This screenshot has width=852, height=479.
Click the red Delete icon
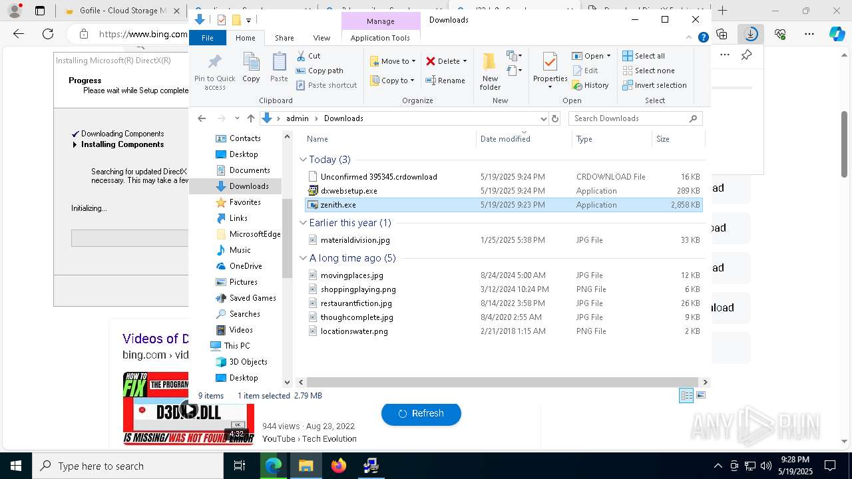431,61
